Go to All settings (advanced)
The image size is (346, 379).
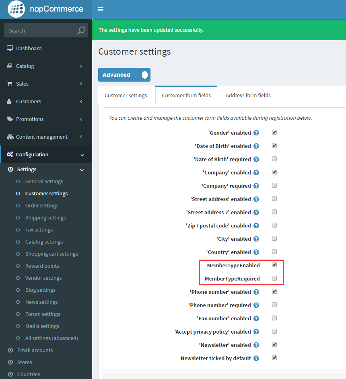point(51,338)
